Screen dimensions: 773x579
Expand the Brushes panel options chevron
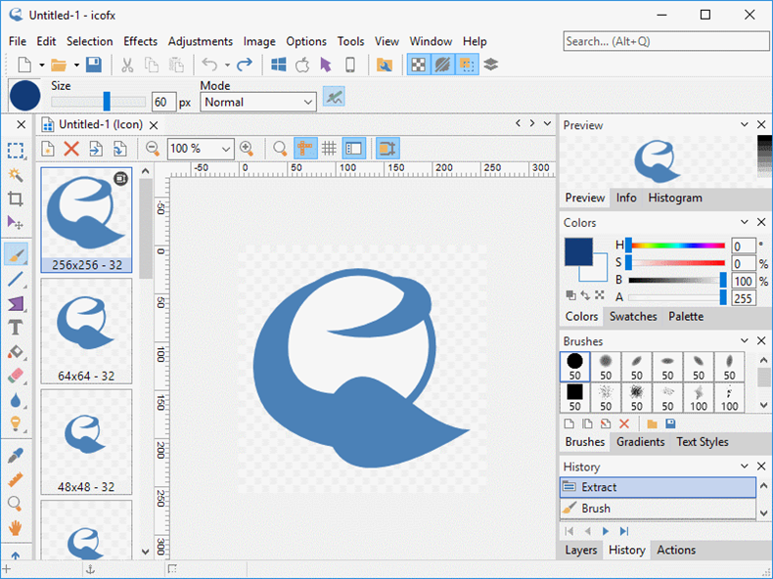pos(745,341)
